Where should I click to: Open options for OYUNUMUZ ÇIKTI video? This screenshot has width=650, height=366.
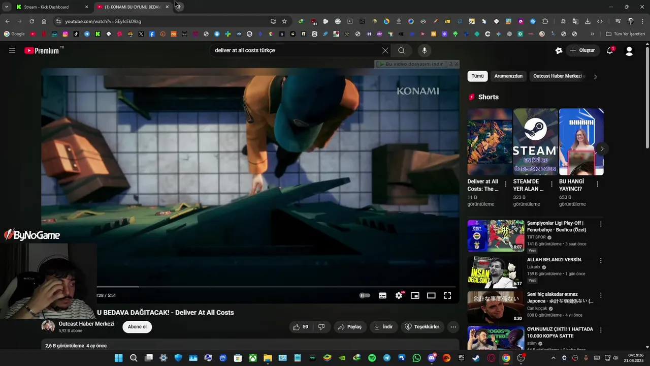click(x=601, y=330)
